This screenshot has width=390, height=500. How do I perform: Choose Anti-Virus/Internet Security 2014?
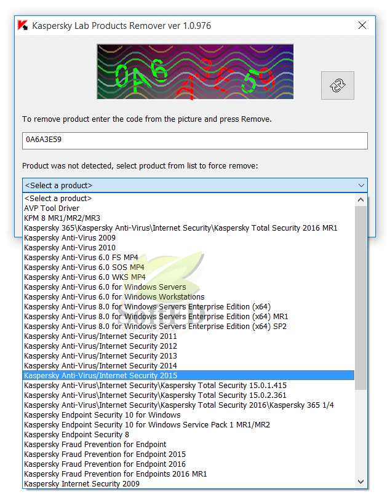coord(188,366)
